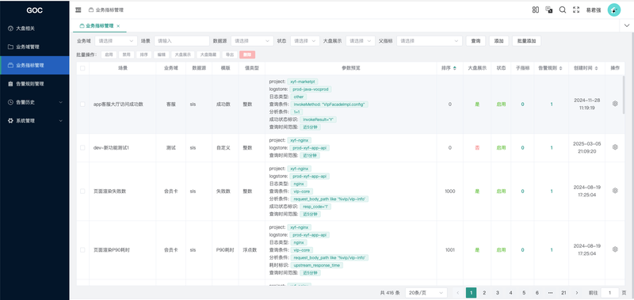Sort table by 排序 column arrows

(x=455, y=68)
